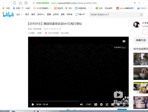Reload the page with refresh icon
Image resolution: width=148 pixels, height=112 pixels.
(15, 3)
